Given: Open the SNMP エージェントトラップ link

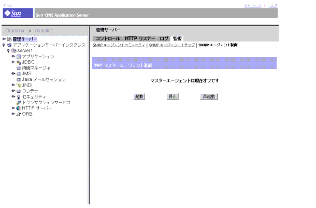Looking at the screenshot, I should [172, 45].
